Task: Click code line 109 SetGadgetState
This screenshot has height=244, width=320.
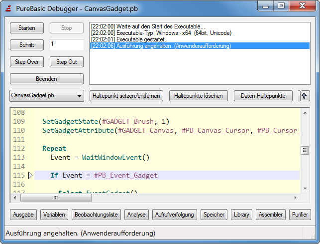Action: (106, 121)
